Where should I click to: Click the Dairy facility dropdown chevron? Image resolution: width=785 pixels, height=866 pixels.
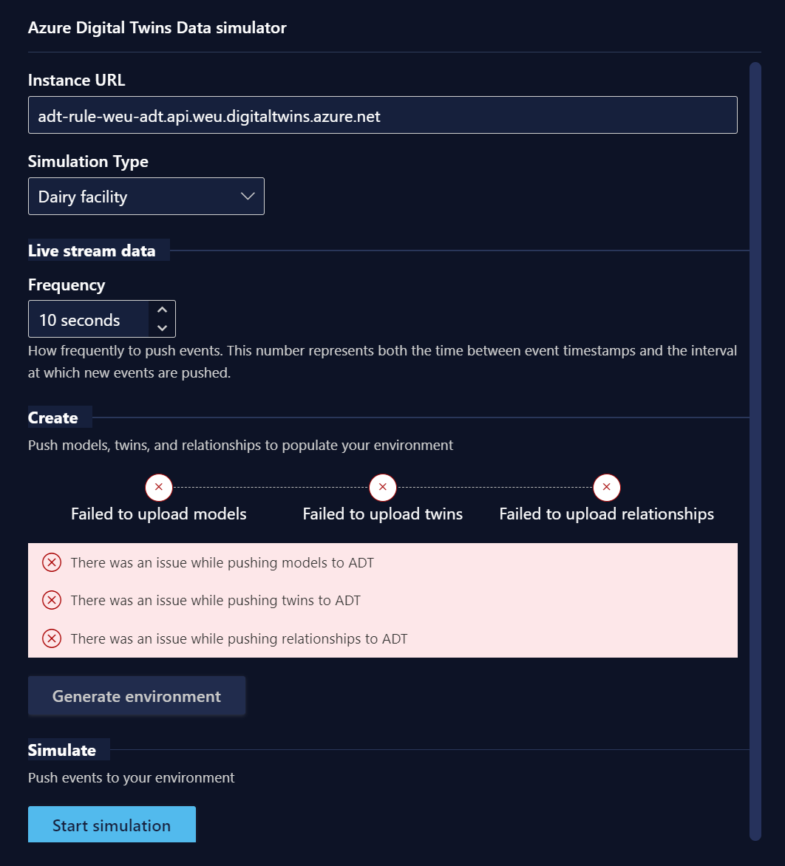[248, 196]
